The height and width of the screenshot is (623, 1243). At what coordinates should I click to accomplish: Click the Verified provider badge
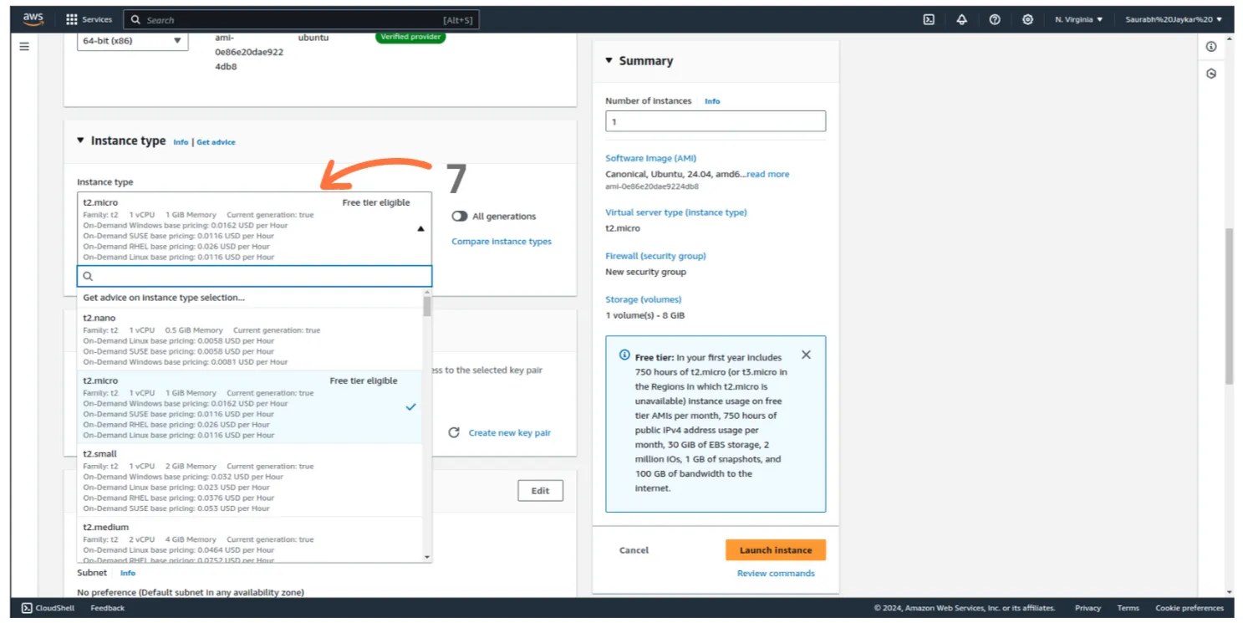click(410, 37)
